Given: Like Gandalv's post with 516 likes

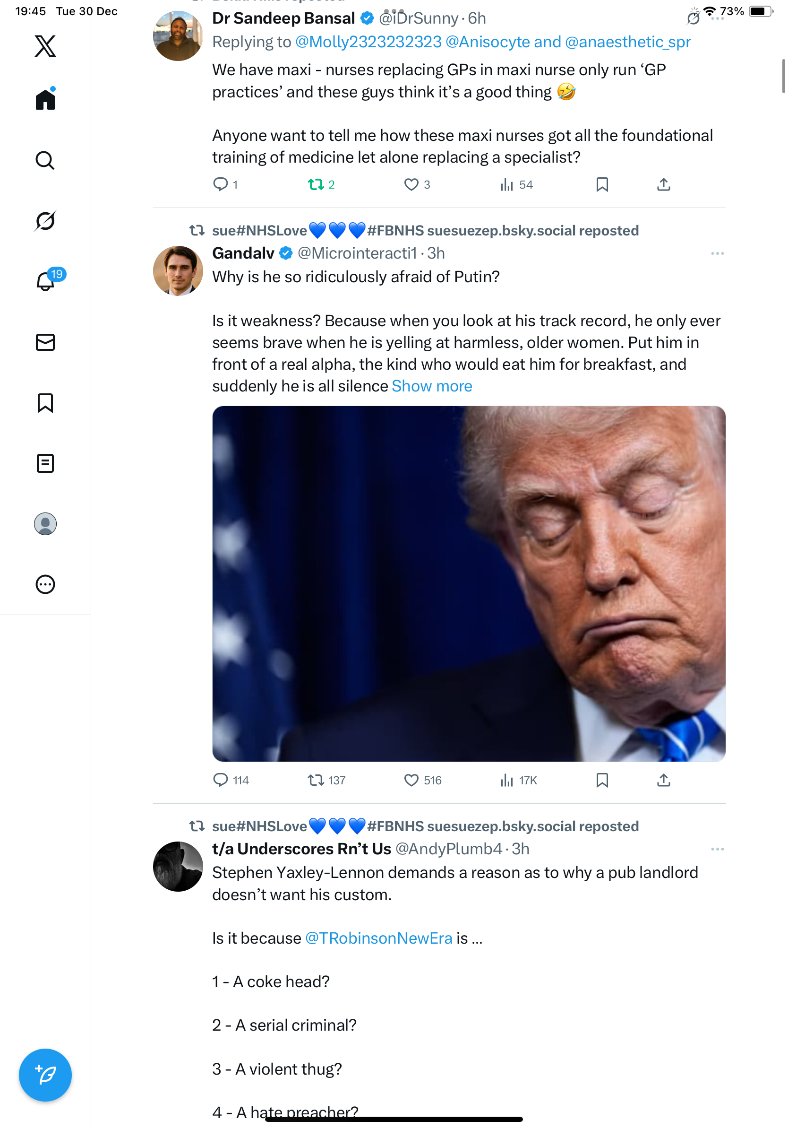Looking at the screenshot, I should [411, 781].
